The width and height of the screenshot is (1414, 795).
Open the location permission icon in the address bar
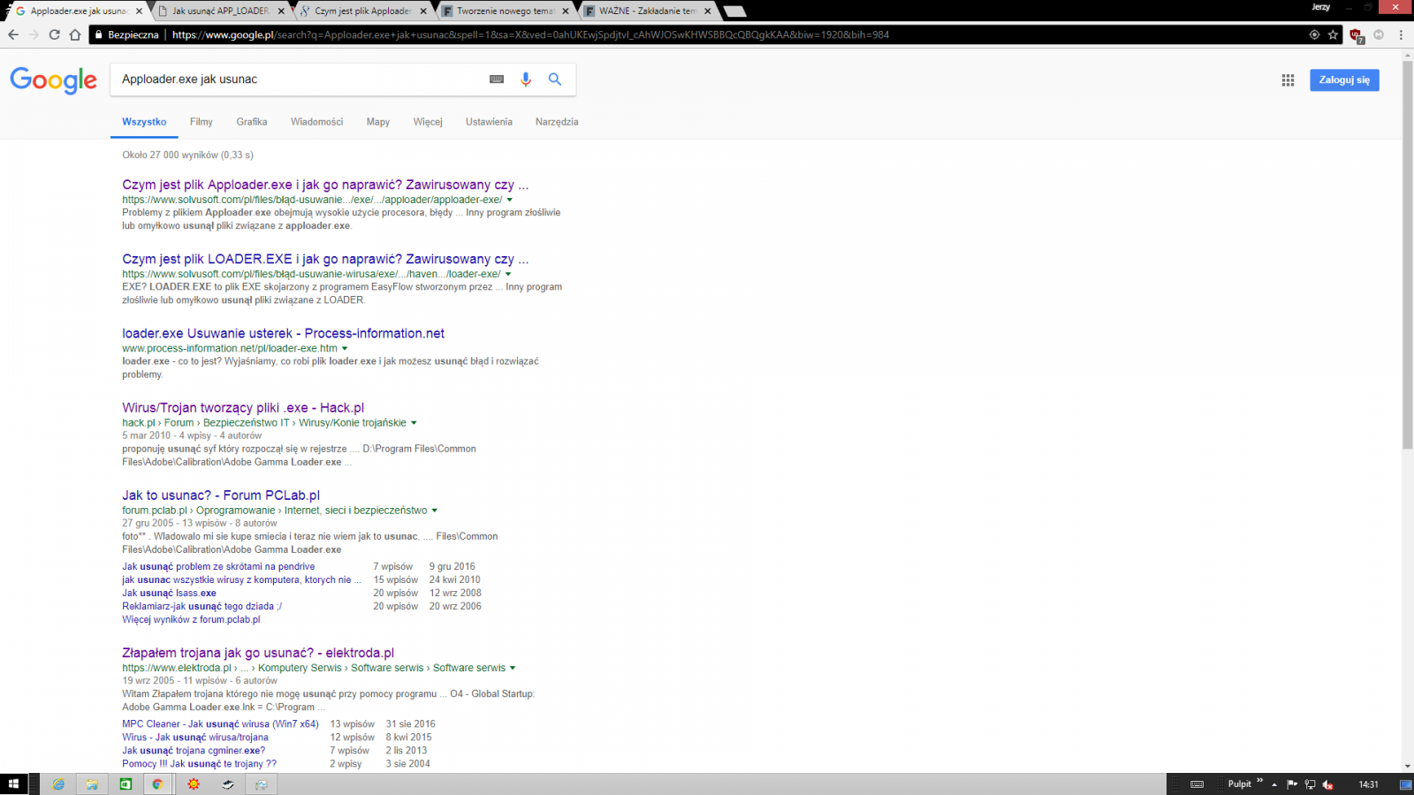1314,34
